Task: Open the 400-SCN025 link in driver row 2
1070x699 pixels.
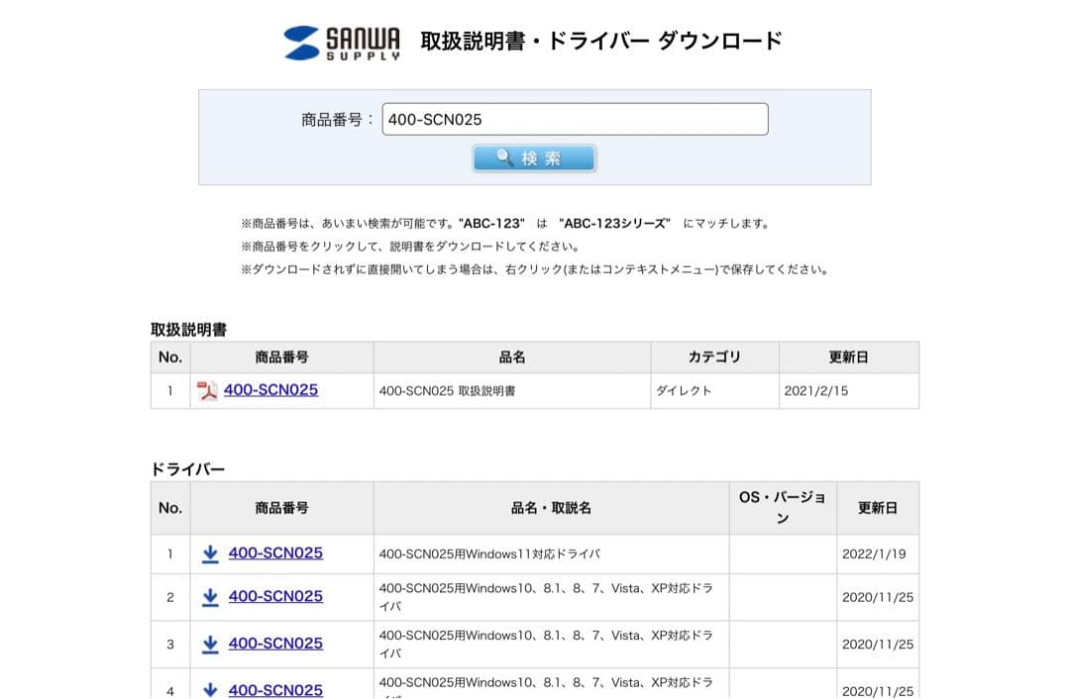Action: (x=275, y=597)
